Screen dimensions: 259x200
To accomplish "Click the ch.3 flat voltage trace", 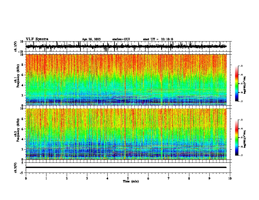I will 126,167.
